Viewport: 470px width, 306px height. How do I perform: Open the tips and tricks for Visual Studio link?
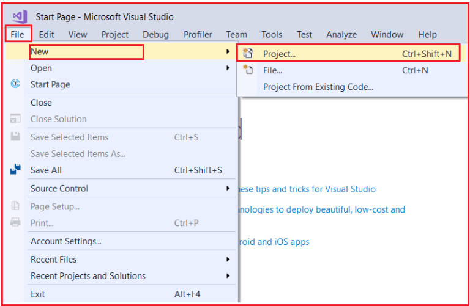[x=307, y=189]
